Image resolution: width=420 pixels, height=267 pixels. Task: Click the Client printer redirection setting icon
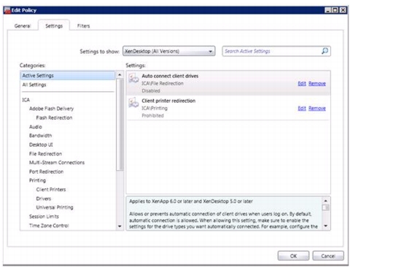point(133,103)
